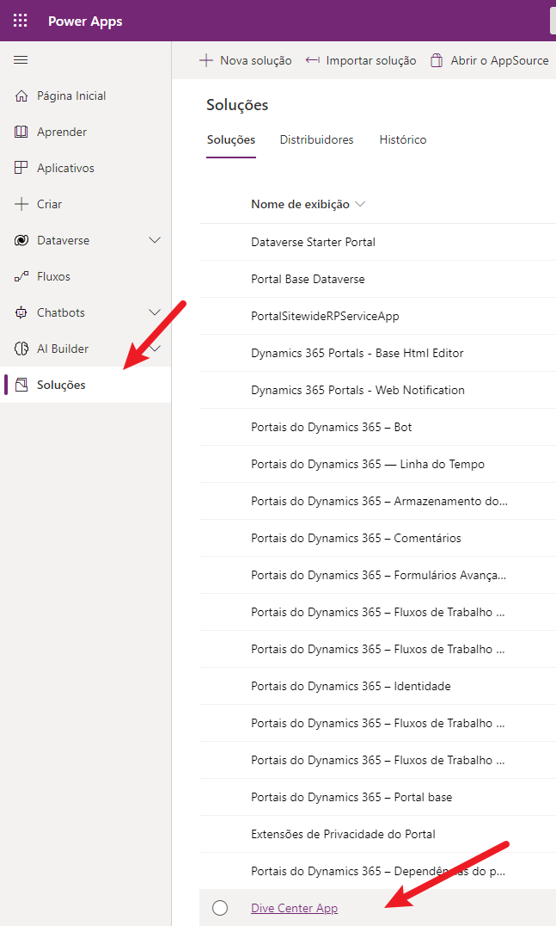Select Portais do Dynamics 365 – Armazenamento row
Image resolution: width=556 pixels, height=926 pixels.
(x=377, y=501)
